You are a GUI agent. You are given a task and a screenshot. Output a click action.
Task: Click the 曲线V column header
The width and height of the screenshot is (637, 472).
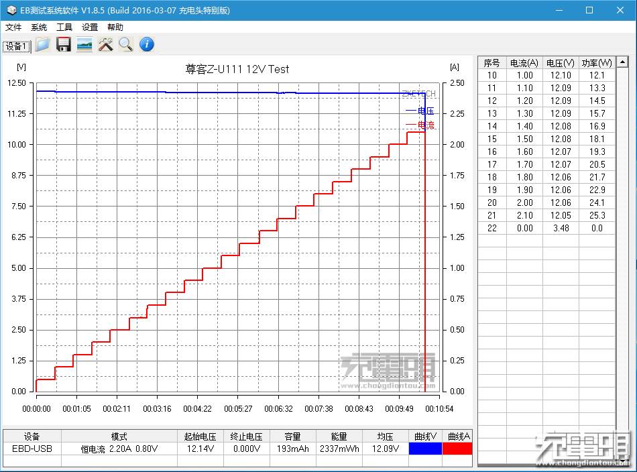coord(425,436)
